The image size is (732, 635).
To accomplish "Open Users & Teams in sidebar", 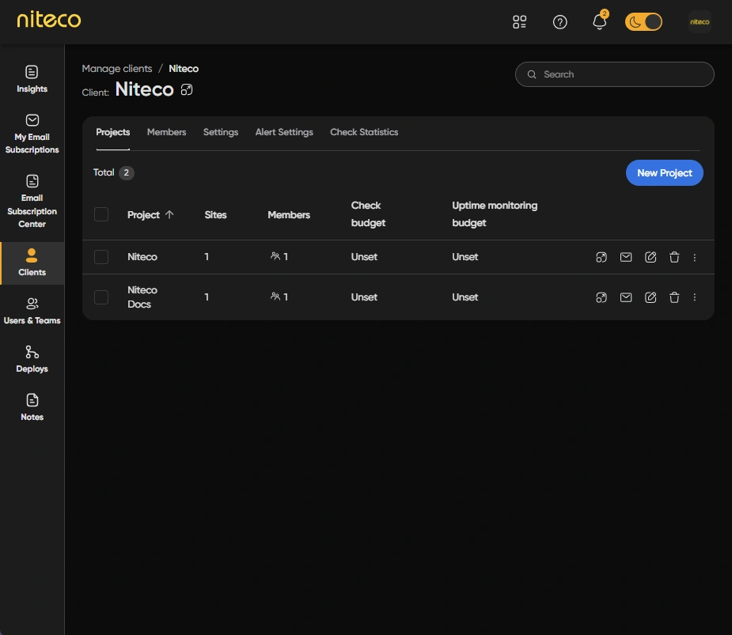I will 32,312.
